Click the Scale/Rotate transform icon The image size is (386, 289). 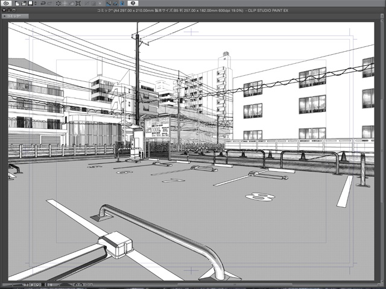[78, 4]
